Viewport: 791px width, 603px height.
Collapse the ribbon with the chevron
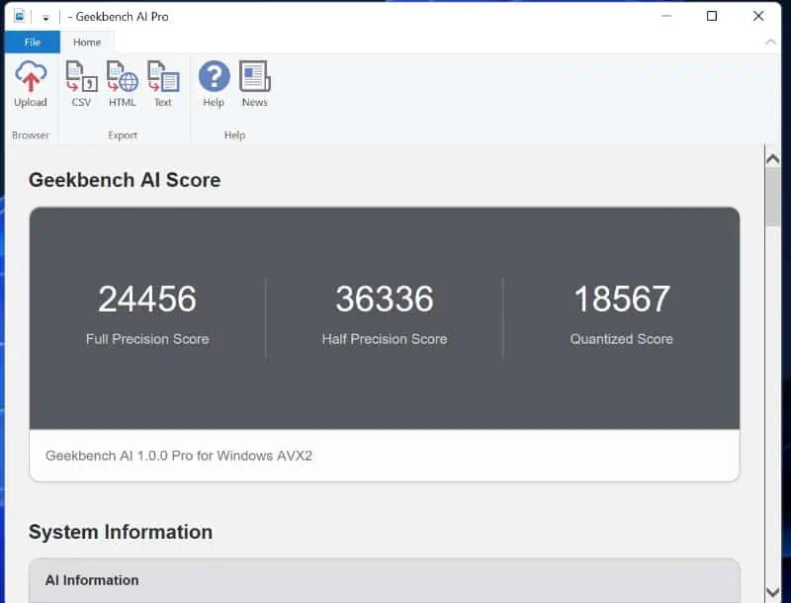770,43
